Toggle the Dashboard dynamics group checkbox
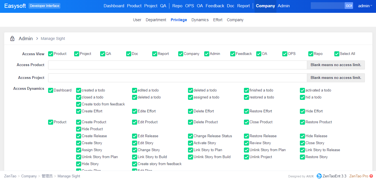The image size is (376, 181). tap(51, 90)
